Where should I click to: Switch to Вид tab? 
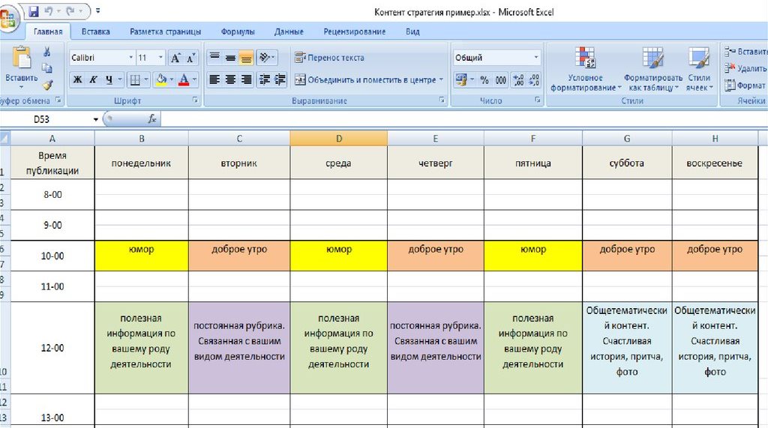click(413, 31)
